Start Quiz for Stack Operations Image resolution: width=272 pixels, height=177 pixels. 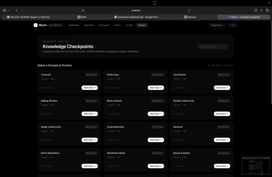[90, 166]
